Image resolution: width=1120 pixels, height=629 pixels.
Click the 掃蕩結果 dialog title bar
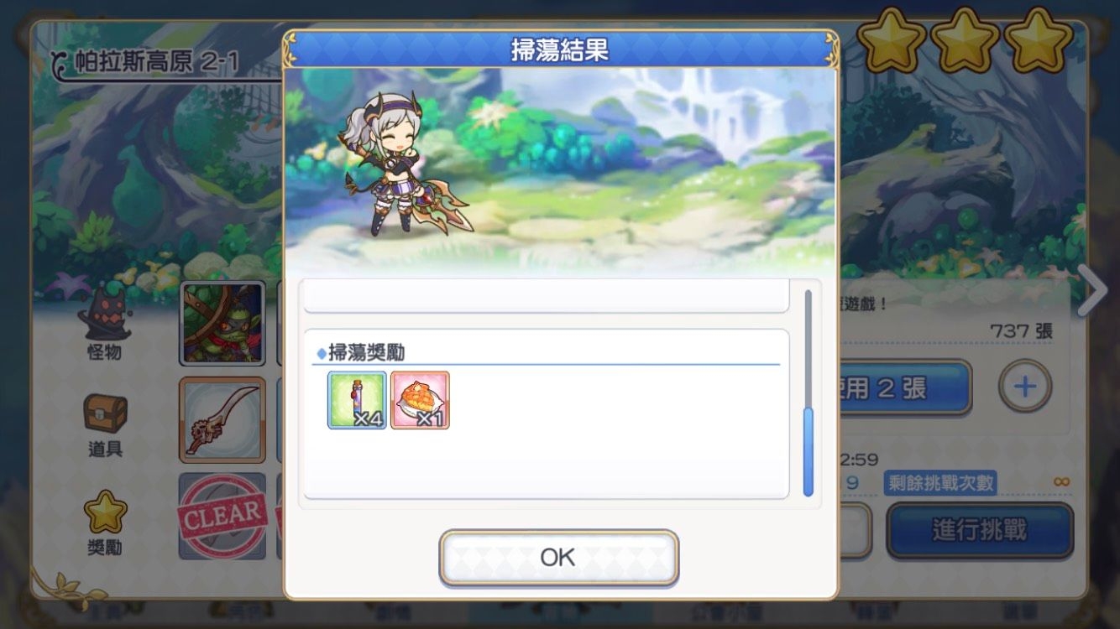click(x=560, y=49)
